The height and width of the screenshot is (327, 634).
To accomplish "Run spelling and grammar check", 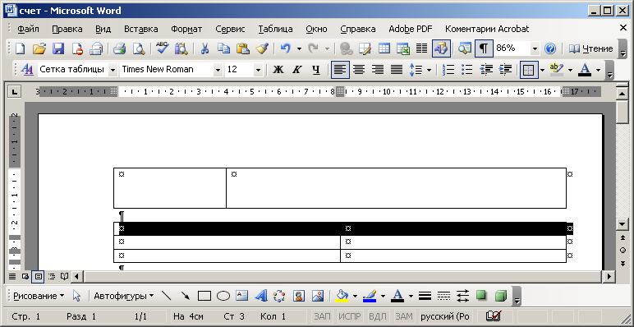I will coord(162,48).
